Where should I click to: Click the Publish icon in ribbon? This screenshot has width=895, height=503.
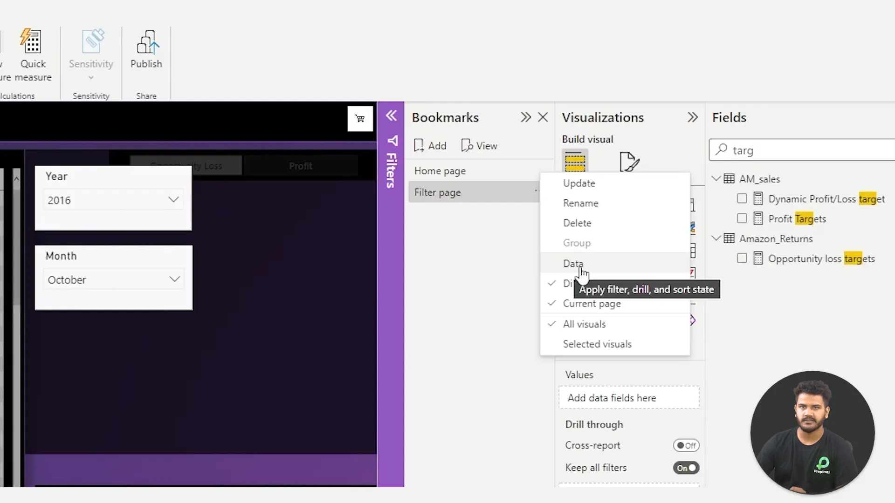(x=147, y=43)
